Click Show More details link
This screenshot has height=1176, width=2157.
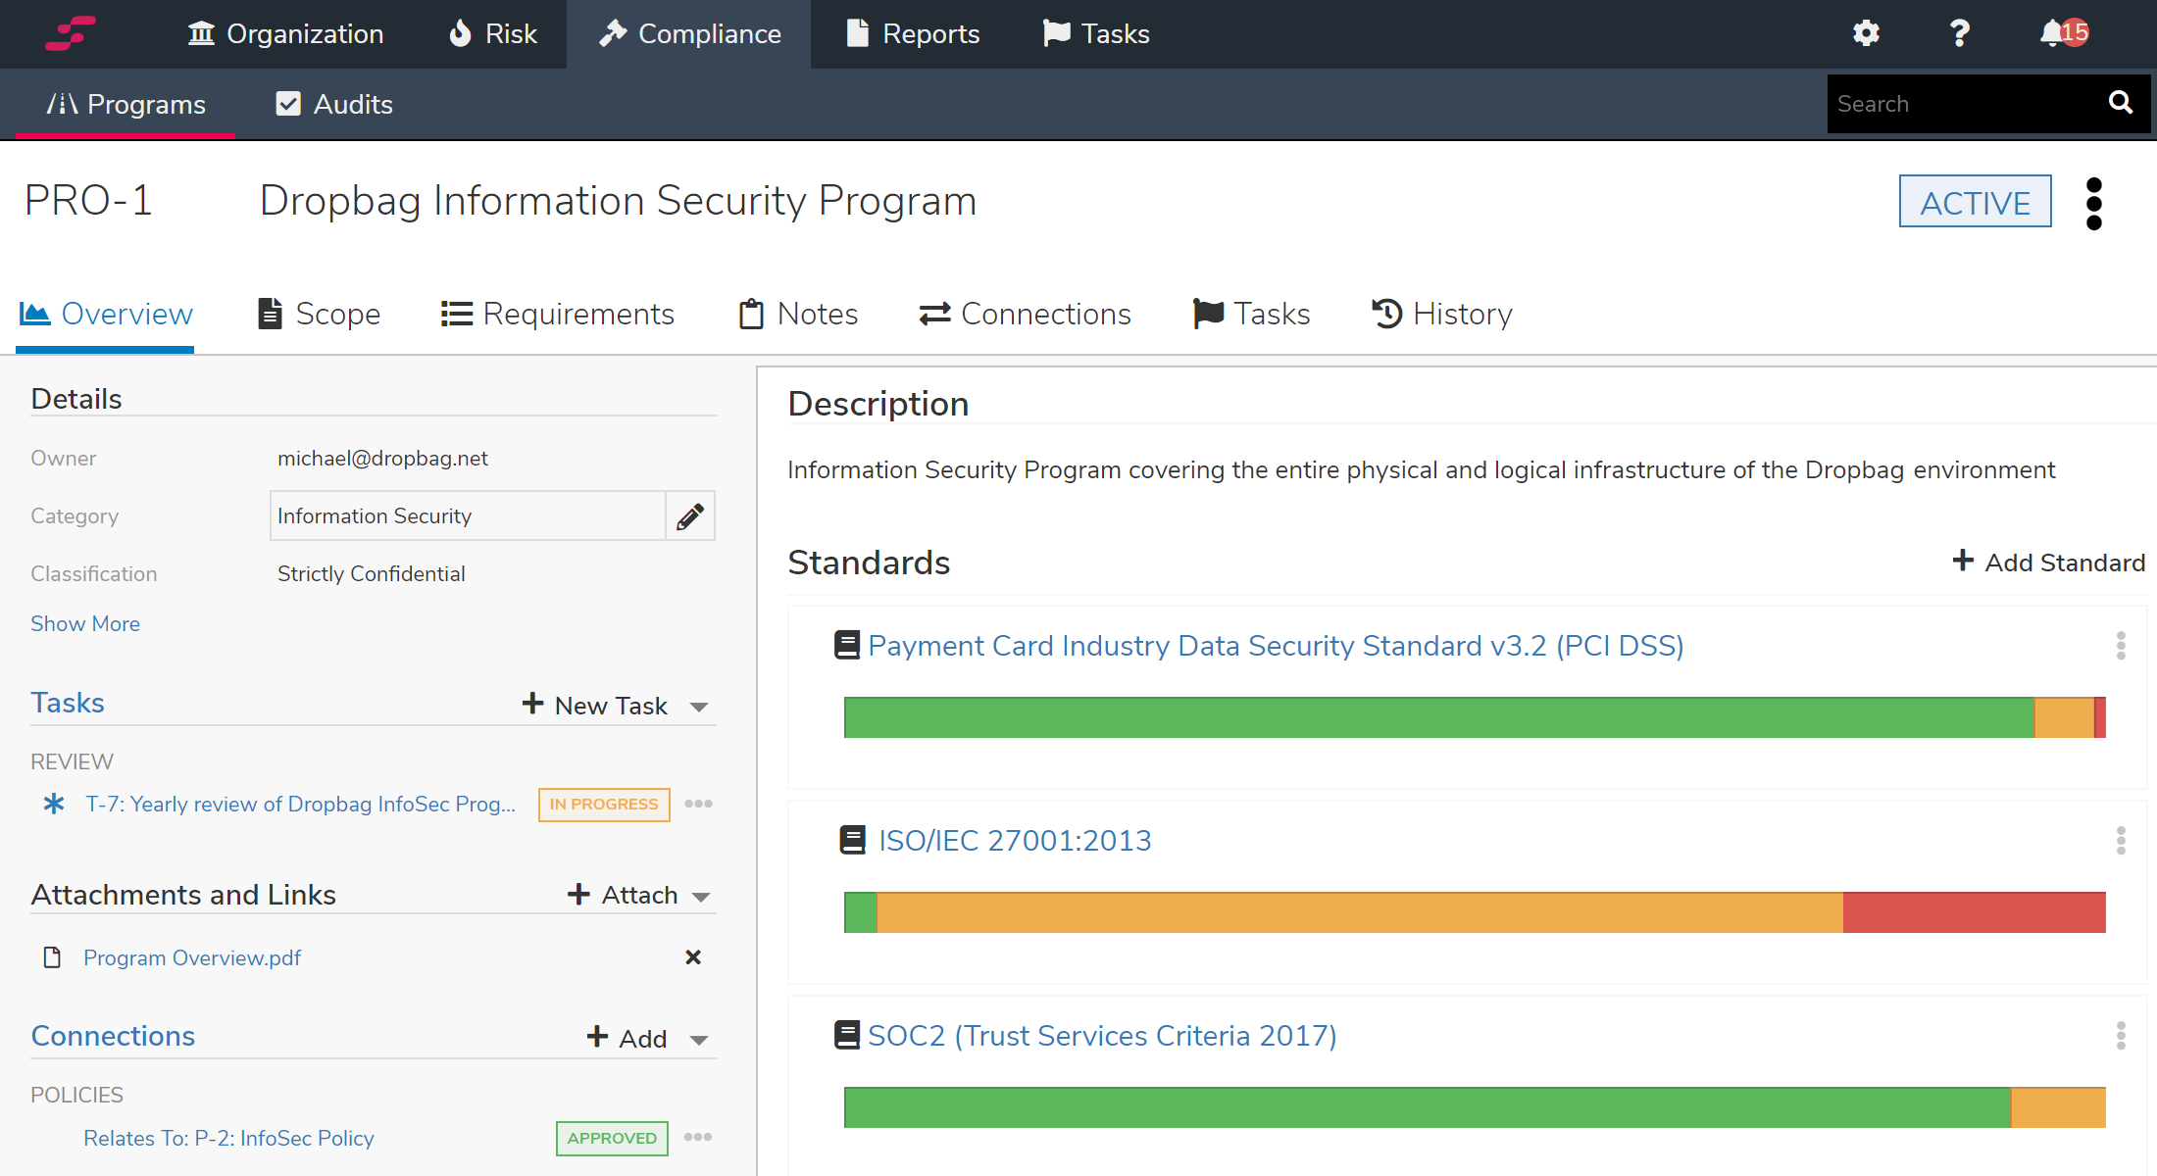click(x=85, y=624)
